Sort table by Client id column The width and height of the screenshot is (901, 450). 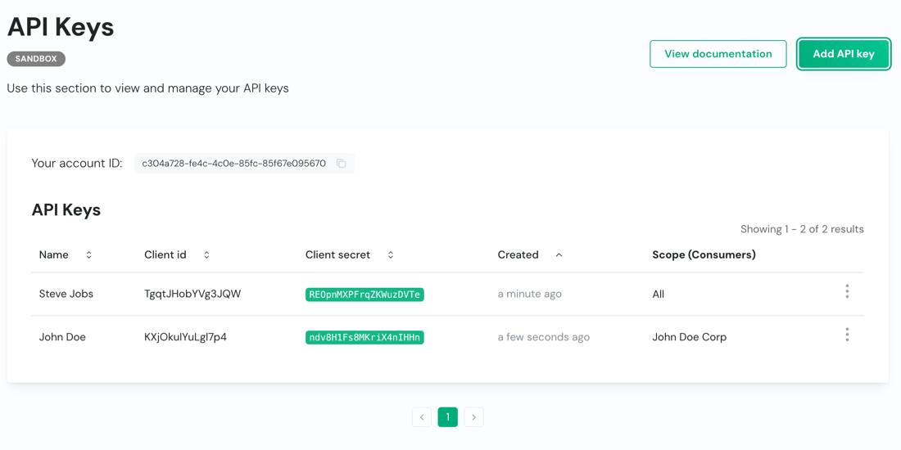click(x=206, y=254)
